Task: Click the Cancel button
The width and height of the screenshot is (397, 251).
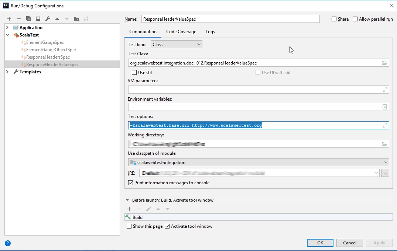Action: click(x=350, y=243)
